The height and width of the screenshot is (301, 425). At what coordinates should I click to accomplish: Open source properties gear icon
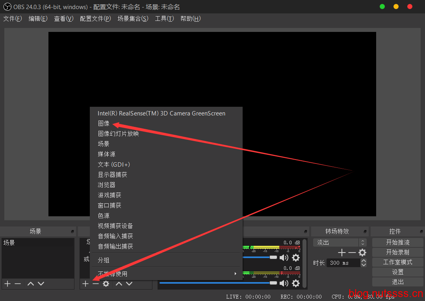pyautogui.click(x=106, y=284)
